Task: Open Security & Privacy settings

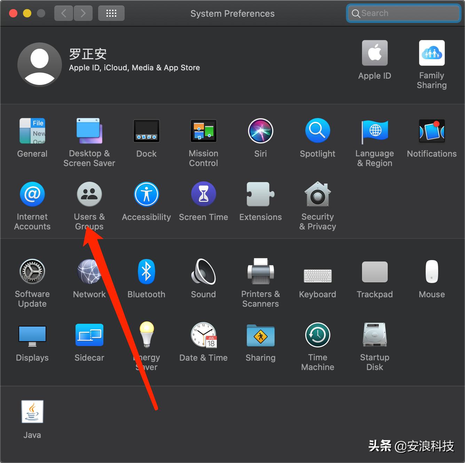Action: 317,194
